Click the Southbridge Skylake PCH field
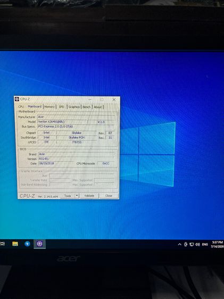Screen dimensions: 224x299 [x=77, y=137]
